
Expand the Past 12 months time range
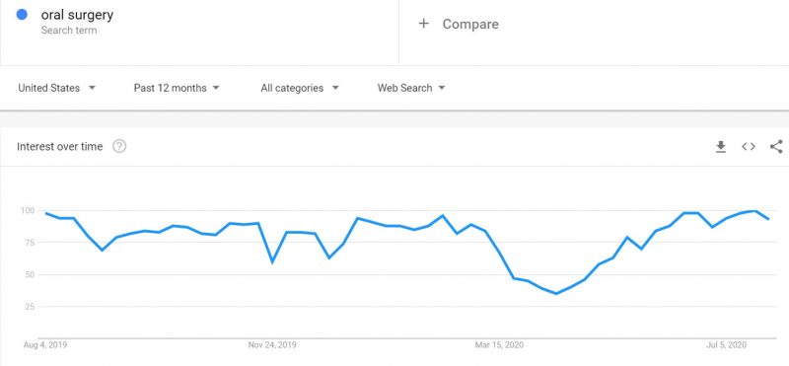(177, 88)
